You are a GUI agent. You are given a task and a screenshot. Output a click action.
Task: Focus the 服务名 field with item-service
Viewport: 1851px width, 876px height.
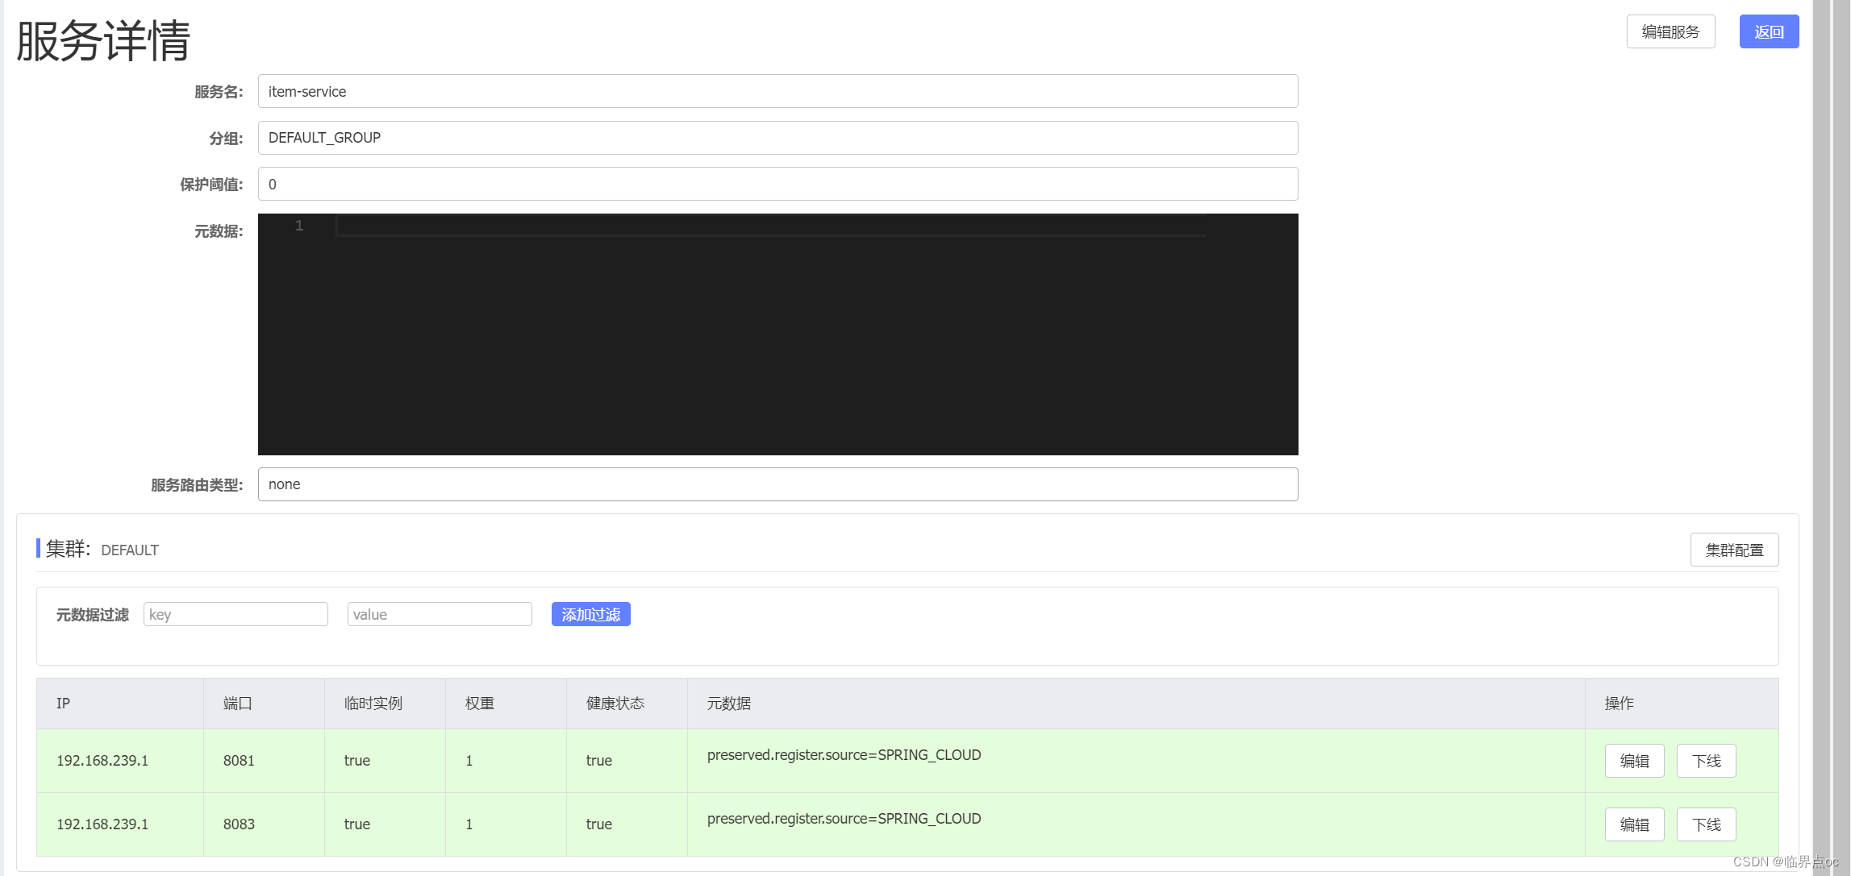(778, 91)
